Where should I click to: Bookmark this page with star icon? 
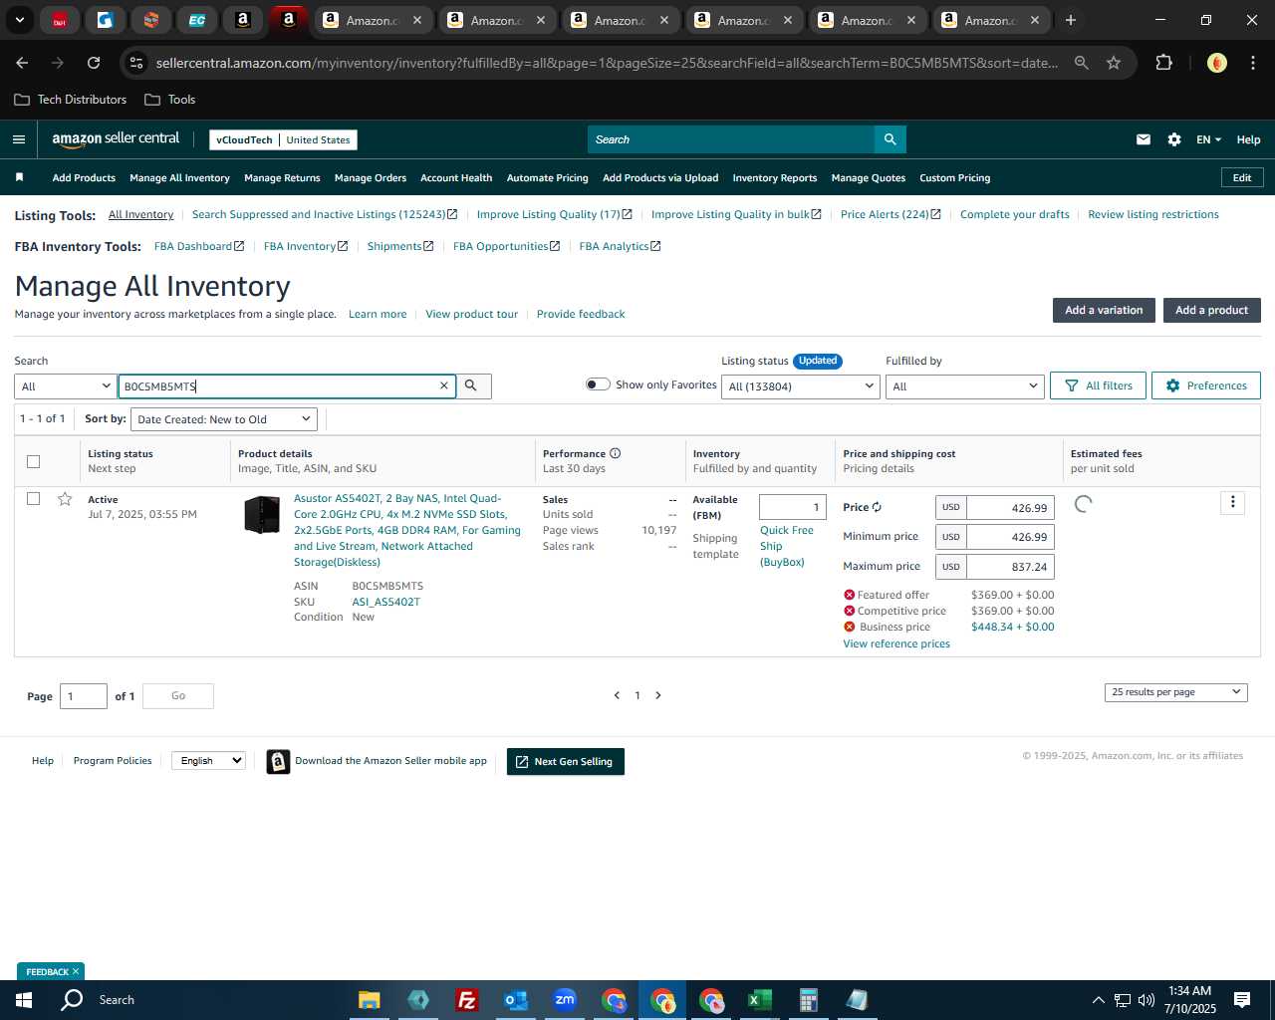tap(1114, 63)
